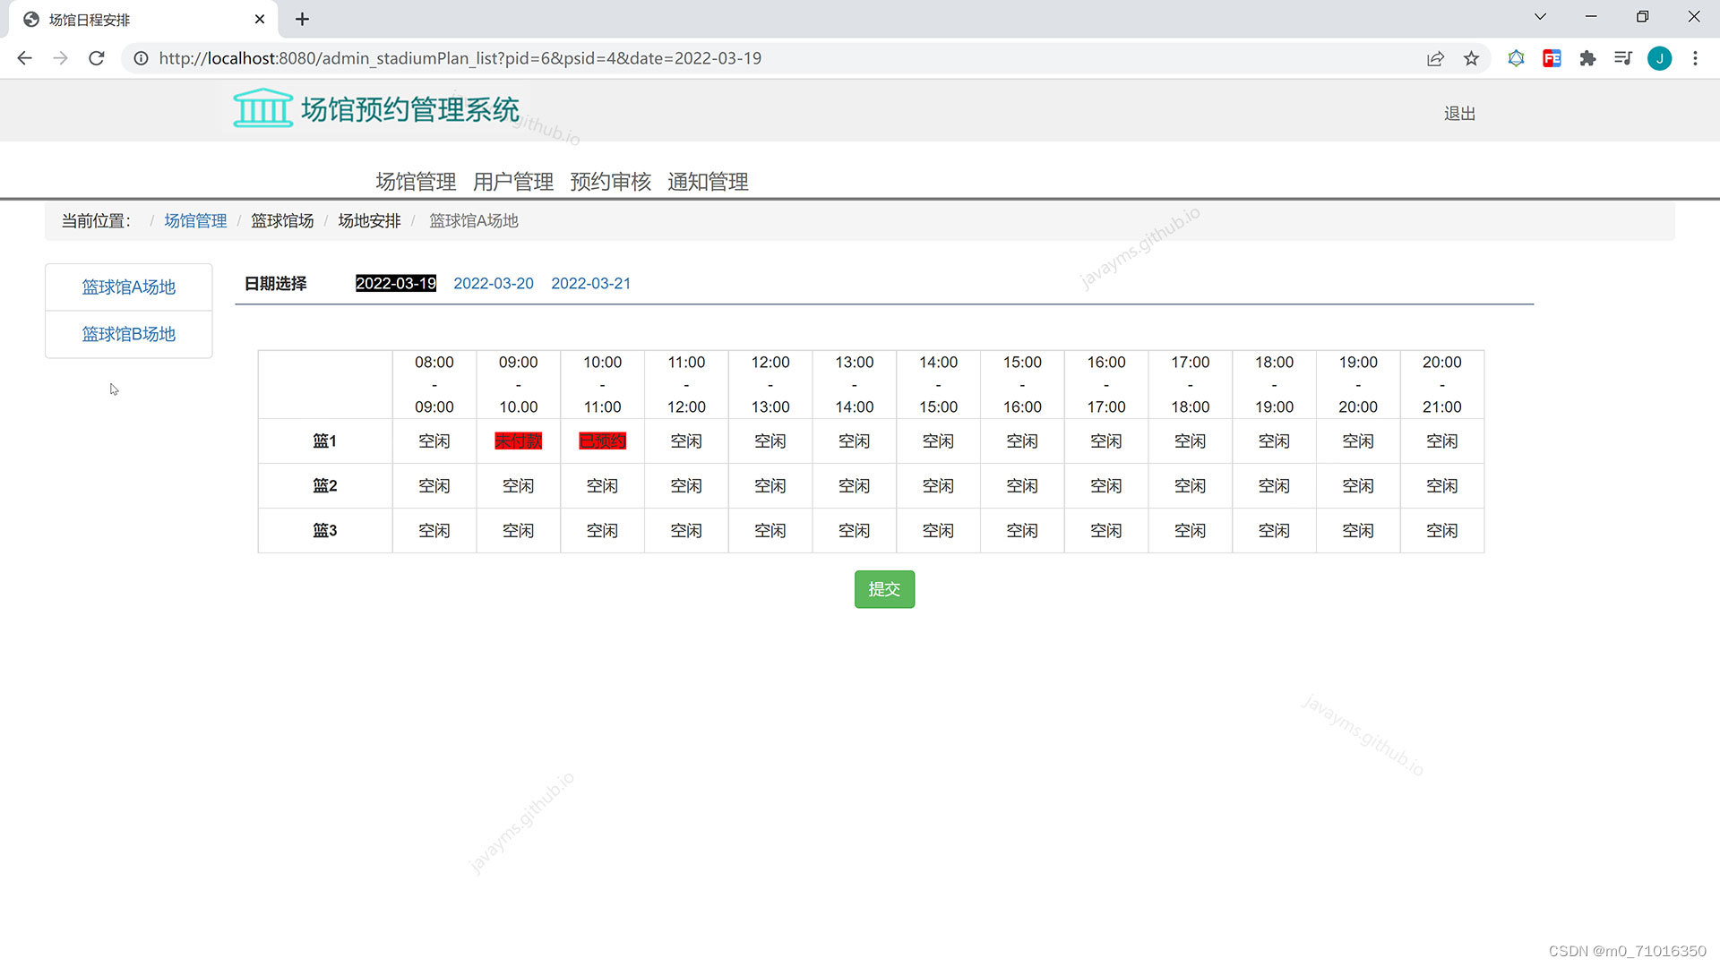The height and width of the screenshot is (967, 1720).
Task: Open the tab search chevron
Action: click(x=1540, y=17)
